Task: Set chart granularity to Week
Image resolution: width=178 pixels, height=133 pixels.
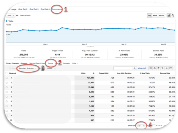Action: 155,15
